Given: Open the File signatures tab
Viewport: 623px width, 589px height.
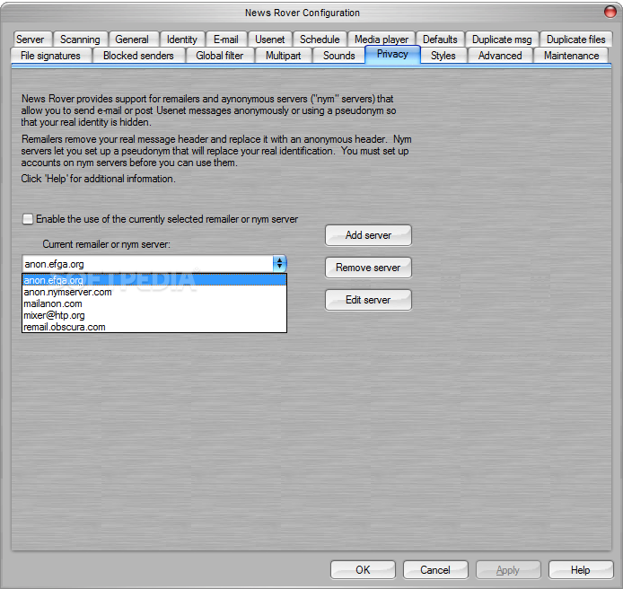Looking at the screenshot, I should coord(51,56).
